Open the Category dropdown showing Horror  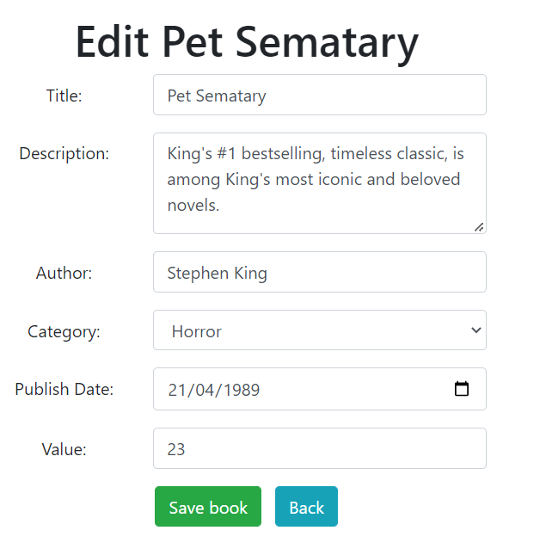pos(319,330)
